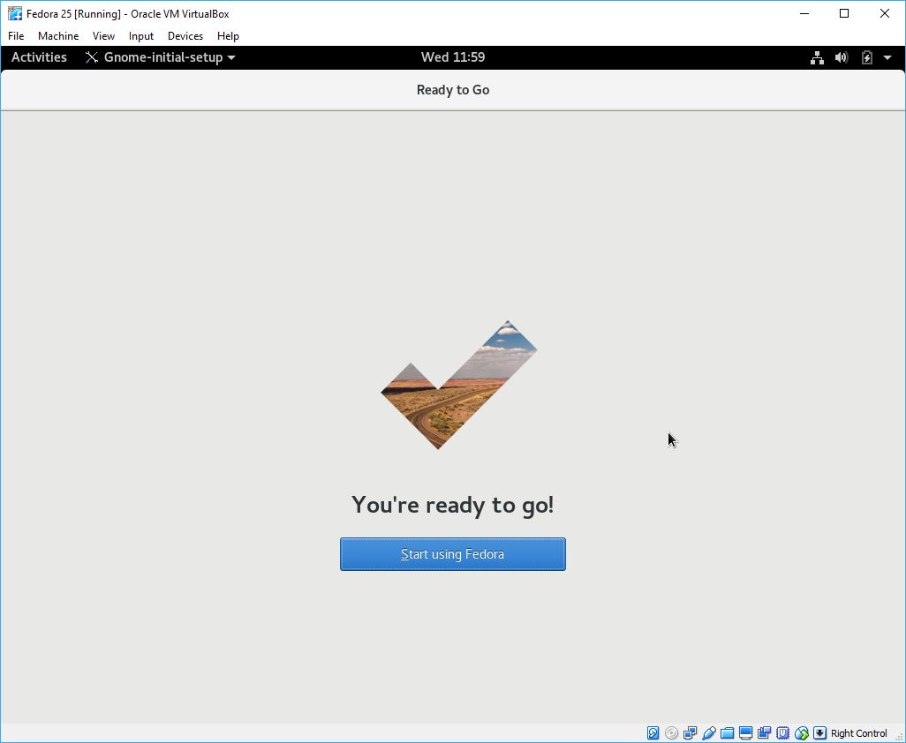Click the GNOME volume speaker icon
906x743 pixels.
click(x=842, y=57)
